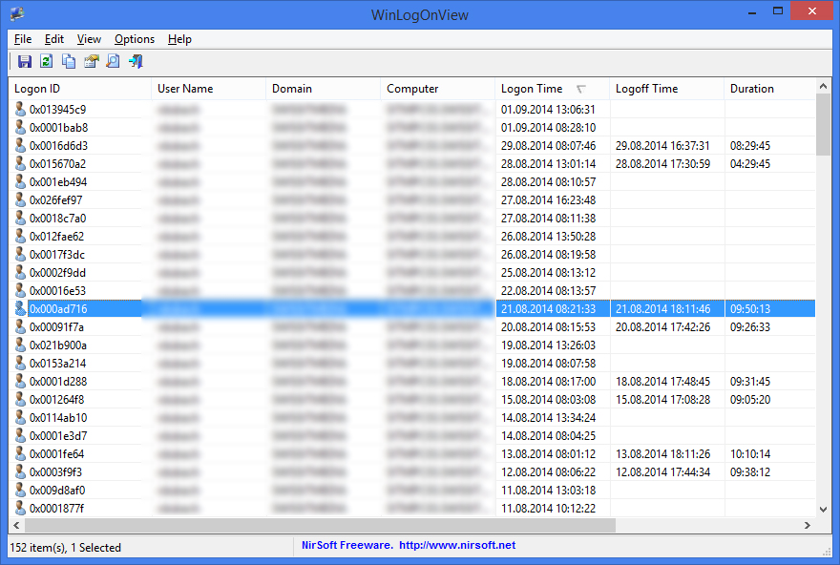Open the Help menu
840x565 pixels.
tap(179, 39)
